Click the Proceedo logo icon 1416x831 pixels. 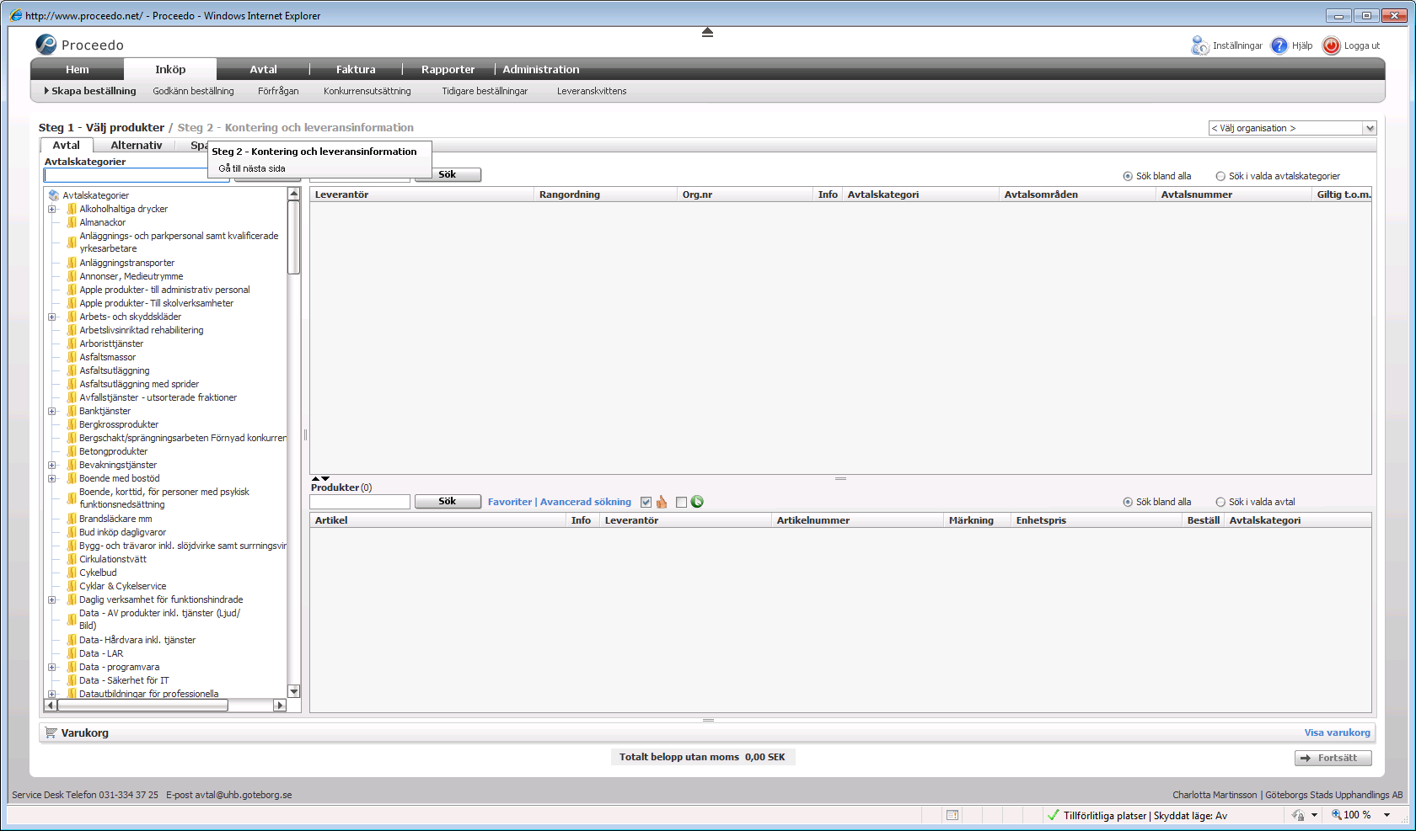(46, 45)
